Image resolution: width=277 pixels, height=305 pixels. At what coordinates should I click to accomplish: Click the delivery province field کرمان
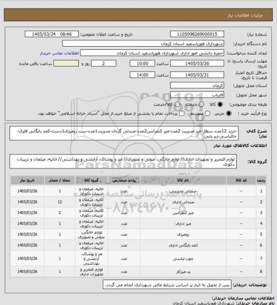[x=197, y=85]
